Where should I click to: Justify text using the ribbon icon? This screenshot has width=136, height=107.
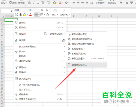87,3
